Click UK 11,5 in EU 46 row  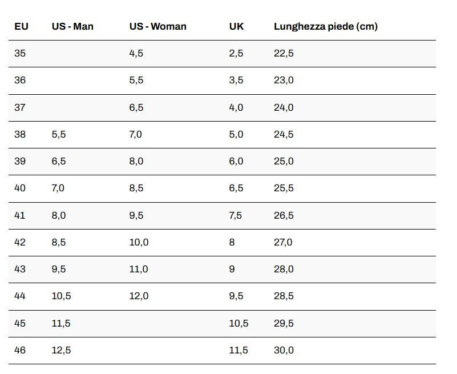[x=238, y=350]
